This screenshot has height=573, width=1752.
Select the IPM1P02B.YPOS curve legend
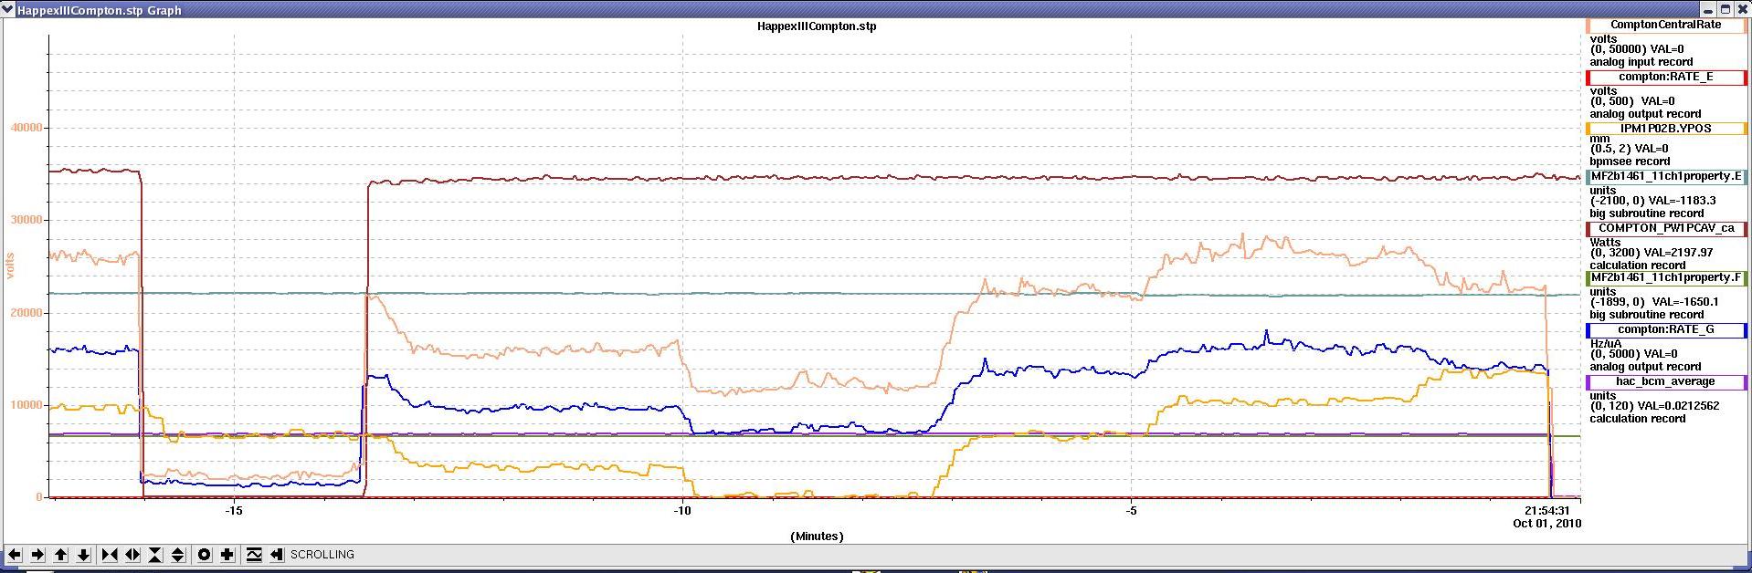coord(1666,129)
